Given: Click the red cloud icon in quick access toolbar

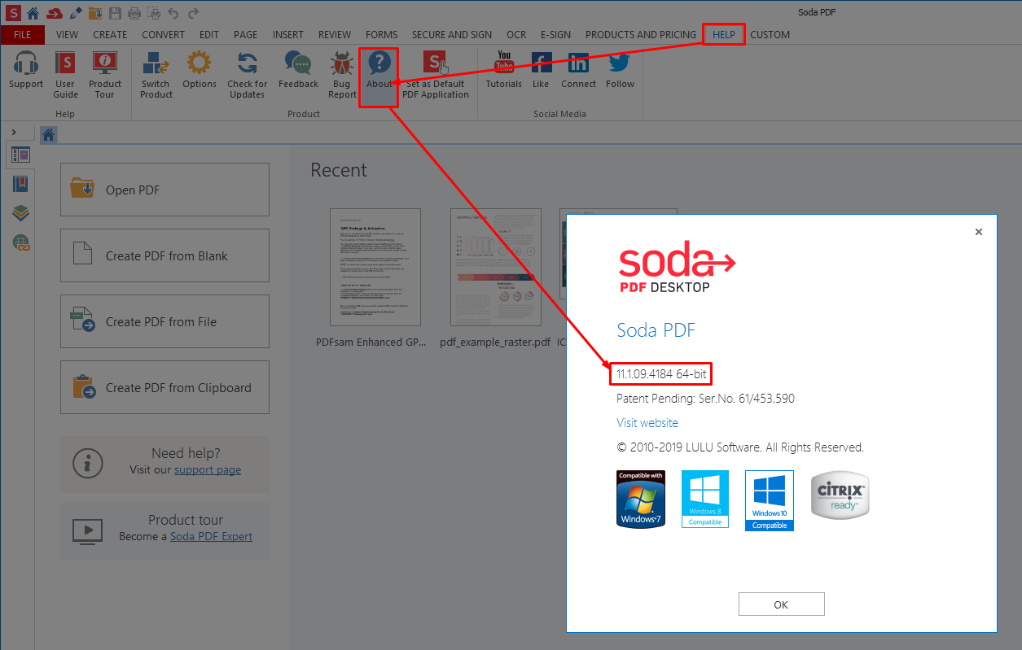Looking at the screenshot, I should [54, 13].
